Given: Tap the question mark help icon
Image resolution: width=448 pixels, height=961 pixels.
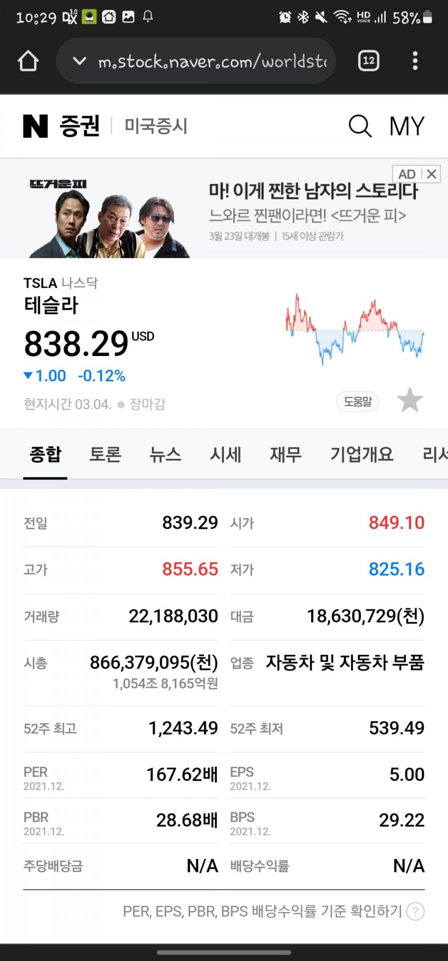Looking at the screenshot, I should click(x=415, y=912).
